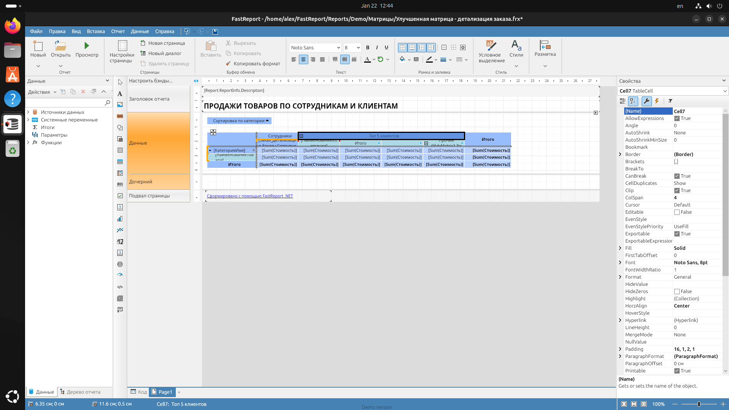Open the Вставка menu

click(x=96, y=32)
